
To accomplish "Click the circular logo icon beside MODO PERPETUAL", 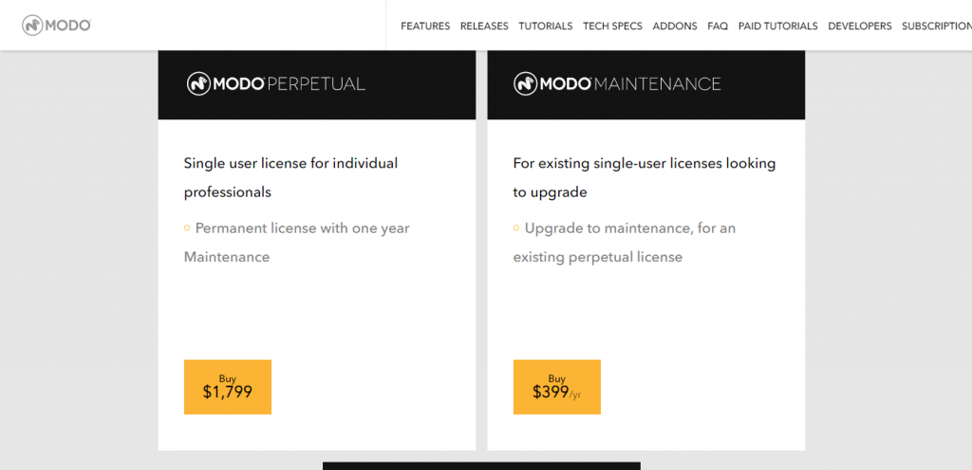I will 198,83.
